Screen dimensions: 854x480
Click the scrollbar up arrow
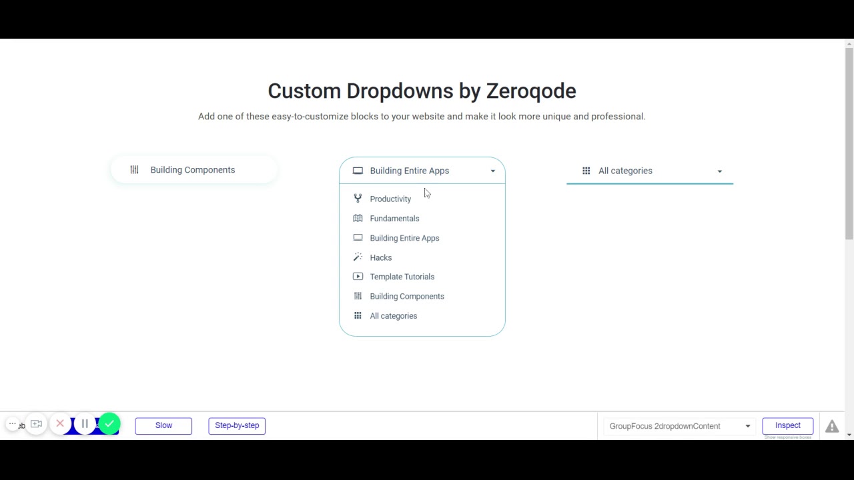coord(849,43)
